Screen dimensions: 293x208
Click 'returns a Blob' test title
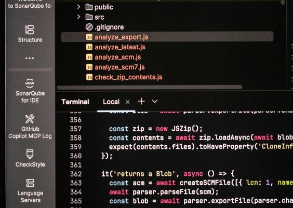pos(144,174)
